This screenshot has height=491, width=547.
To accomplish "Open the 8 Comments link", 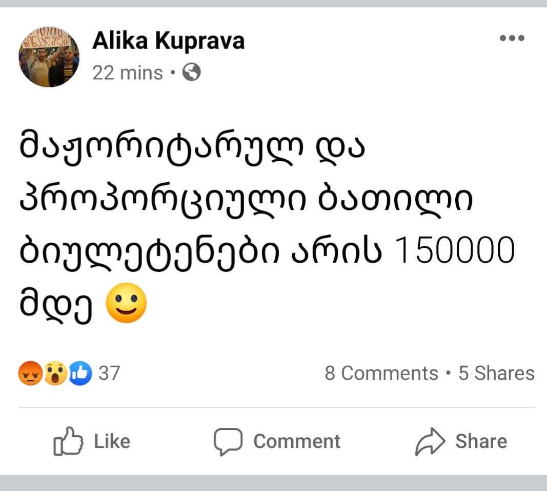I will click(381, 373).
